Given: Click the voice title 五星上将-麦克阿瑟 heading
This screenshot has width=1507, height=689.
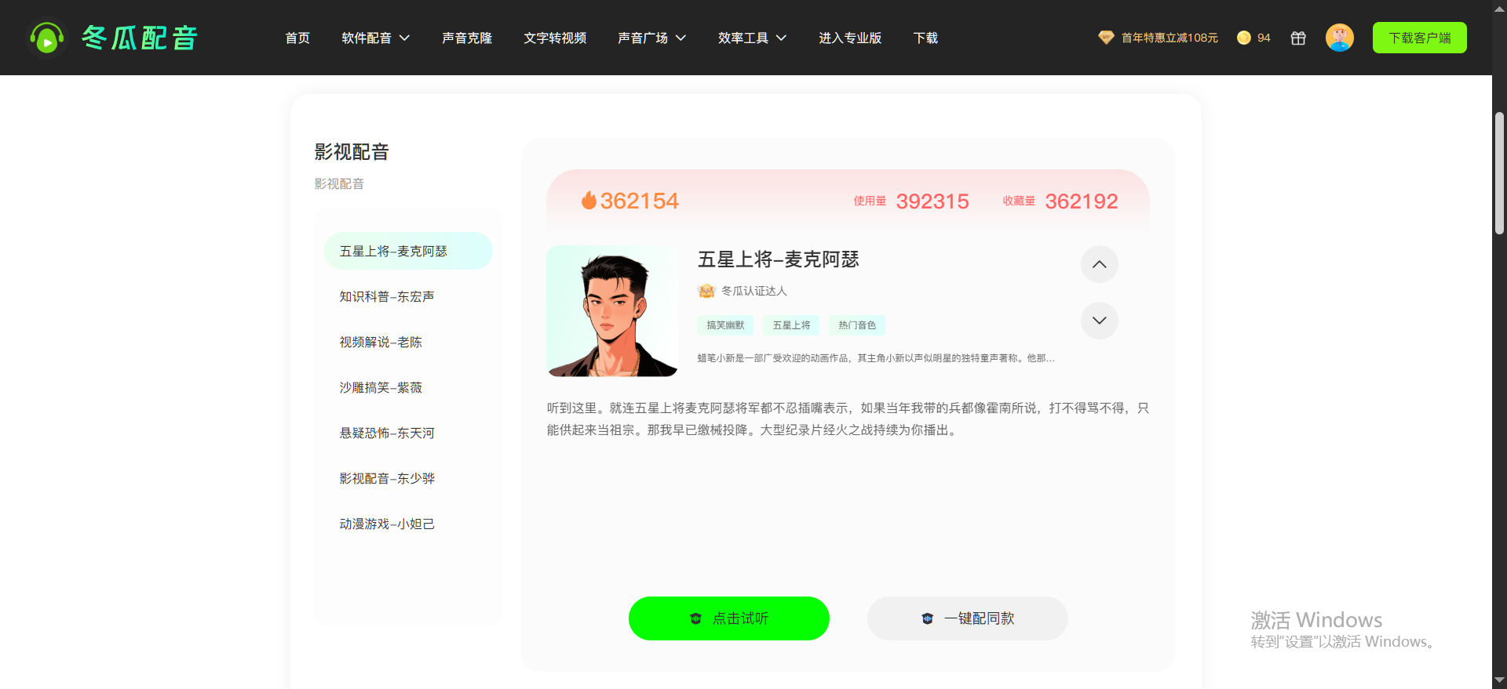Looking at the screenshot, I should 779,259.
